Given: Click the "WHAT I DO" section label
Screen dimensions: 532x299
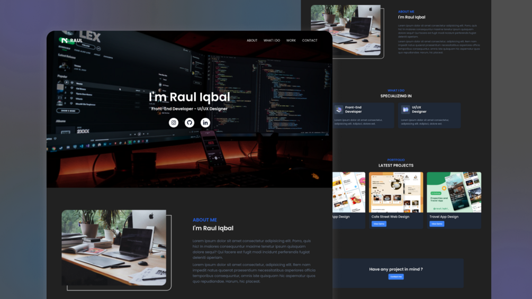Looking at the screenshot, I should [x=396, y=90].
